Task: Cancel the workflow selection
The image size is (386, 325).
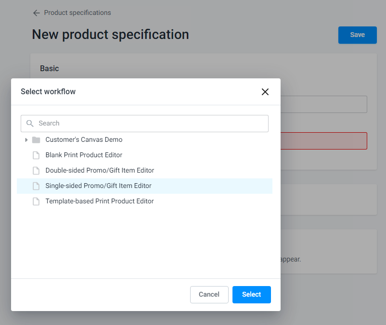Action: [x=209, y=295]
